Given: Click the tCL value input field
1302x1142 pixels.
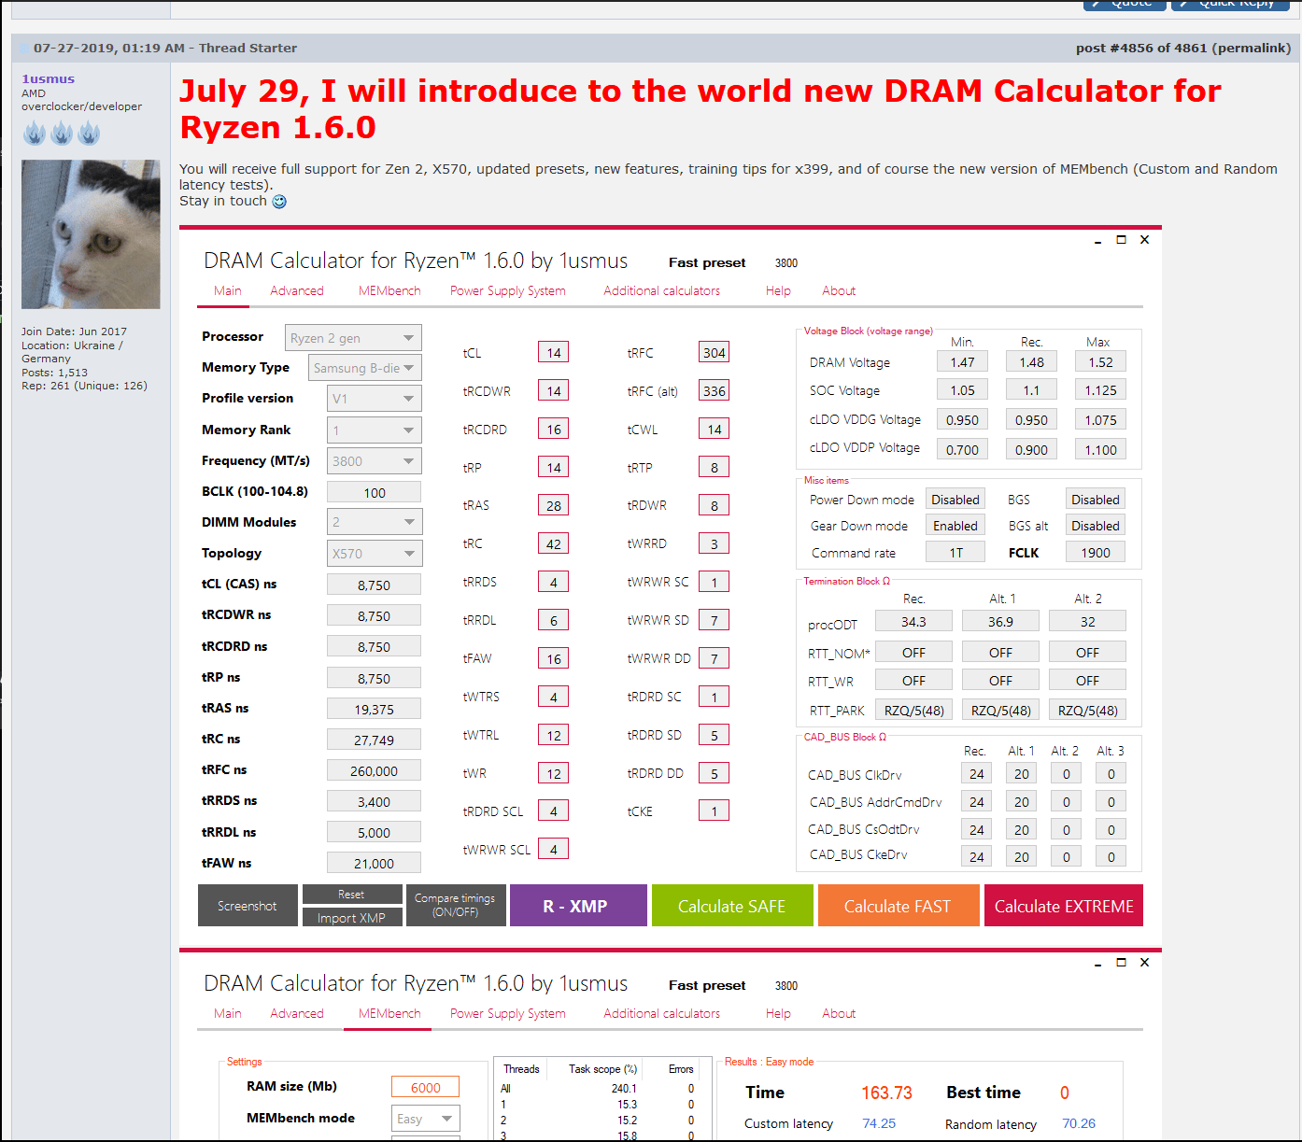Looking at the screenshot, I should pos(553,352).
